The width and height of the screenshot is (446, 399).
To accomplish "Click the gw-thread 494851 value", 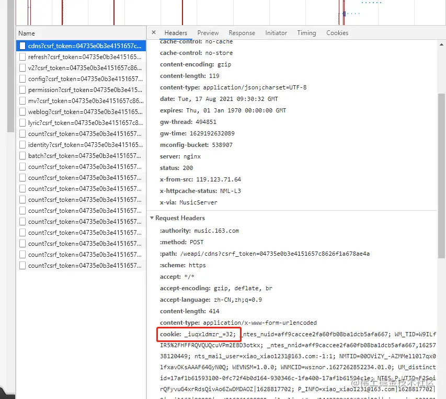I will click(x=206, y=122).
